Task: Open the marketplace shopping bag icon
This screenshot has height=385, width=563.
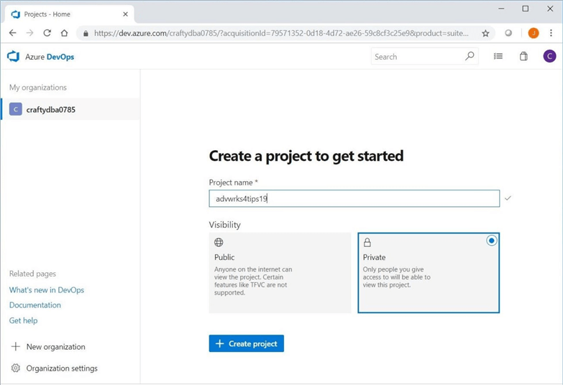Action: point(523,57)
